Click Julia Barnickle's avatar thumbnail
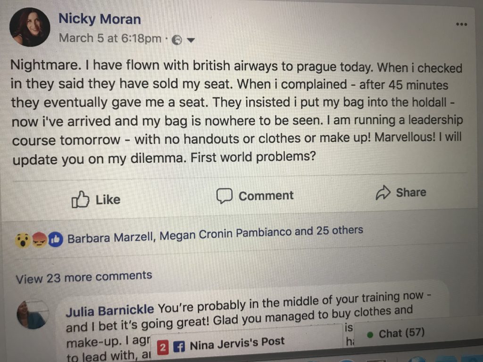483x362 pixels. click(x=33, y=314)
